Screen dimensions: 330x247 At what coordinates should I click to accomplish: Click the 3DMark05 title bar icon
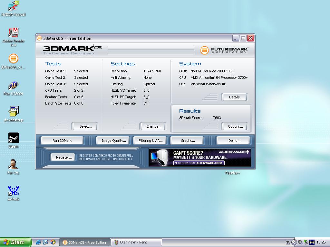click(x=39, y=38)
